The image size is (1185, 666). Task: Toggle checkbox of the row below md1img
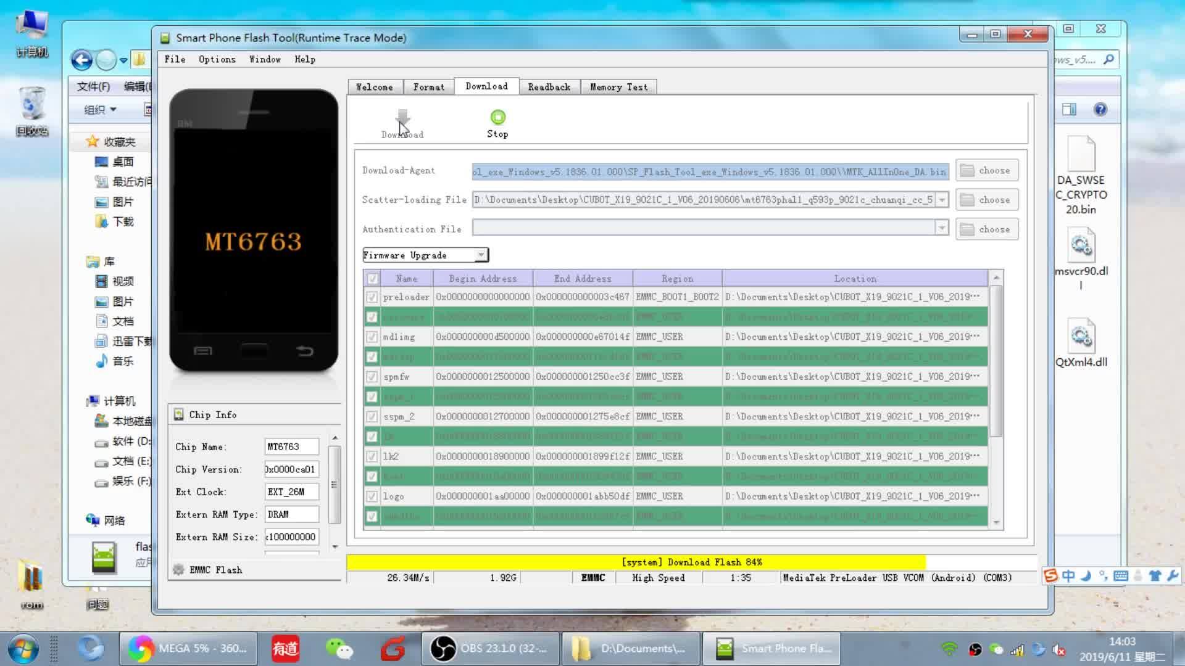click(372, 357)
